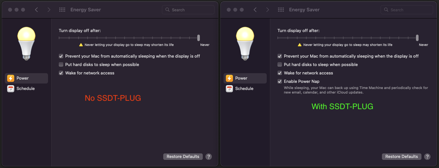This screenshot has height=168, width=439.
Task: Go back using chevron in No SSDT-PLUG window
Action: (x=36, y=10)
